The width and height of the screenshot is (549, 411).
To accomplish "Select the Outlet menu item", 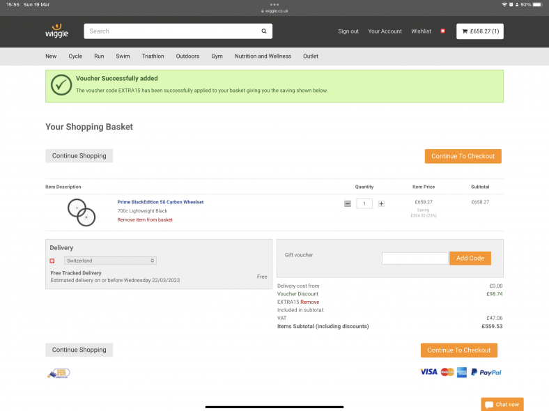I will [311, 56].
